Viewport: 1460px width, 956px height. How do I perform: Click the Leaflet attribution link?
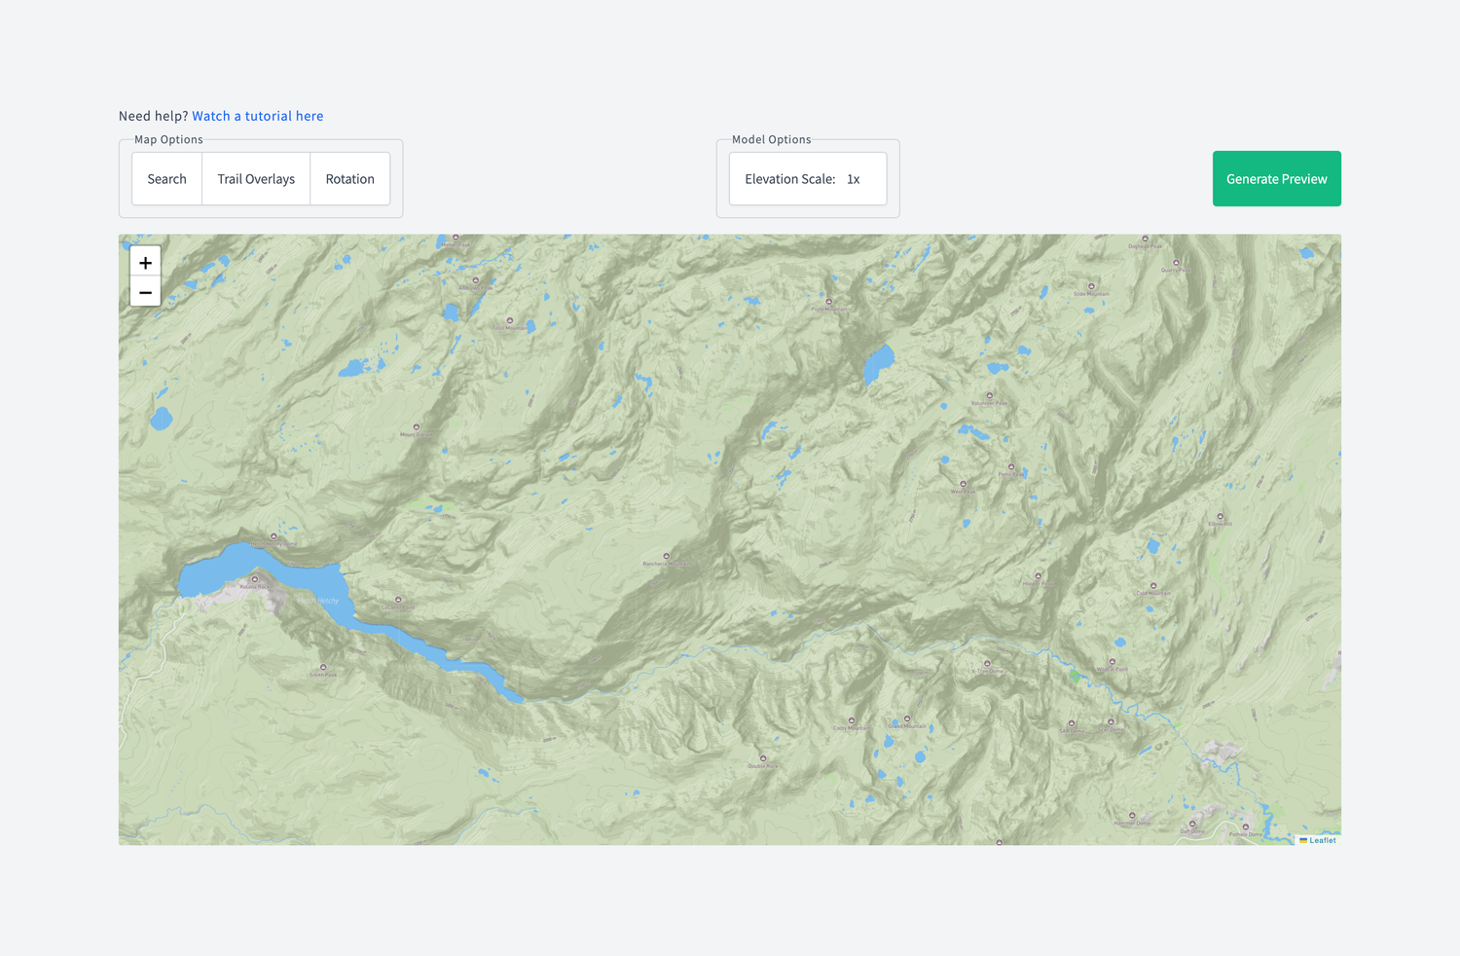(x=1322, y=840)
